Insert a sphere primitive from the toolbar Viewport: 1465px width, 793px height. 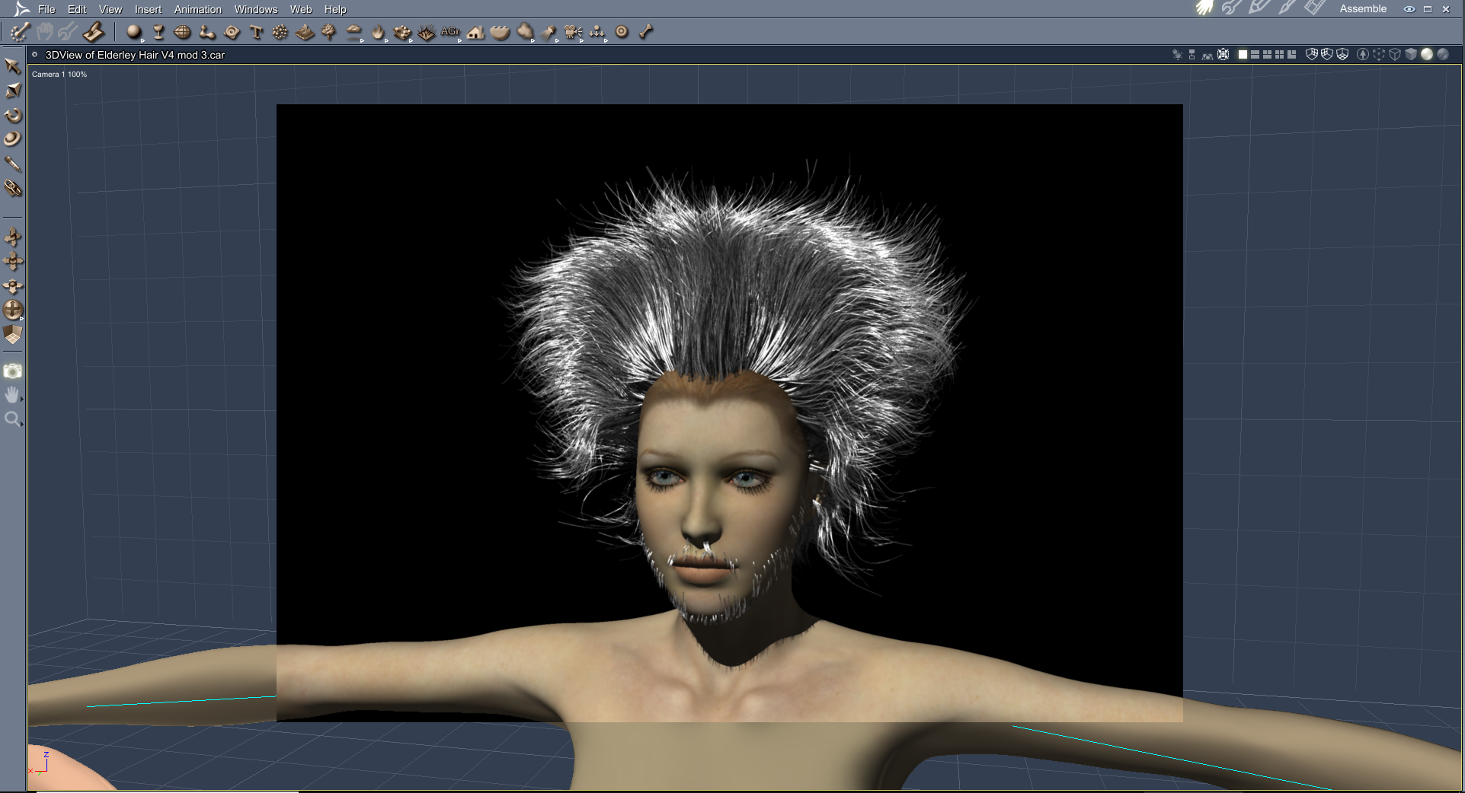tap(134, 32)
